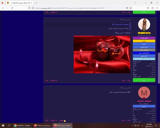
Task: Click the عضو badge under mariem waleed
Action: [x=144, y=106]
